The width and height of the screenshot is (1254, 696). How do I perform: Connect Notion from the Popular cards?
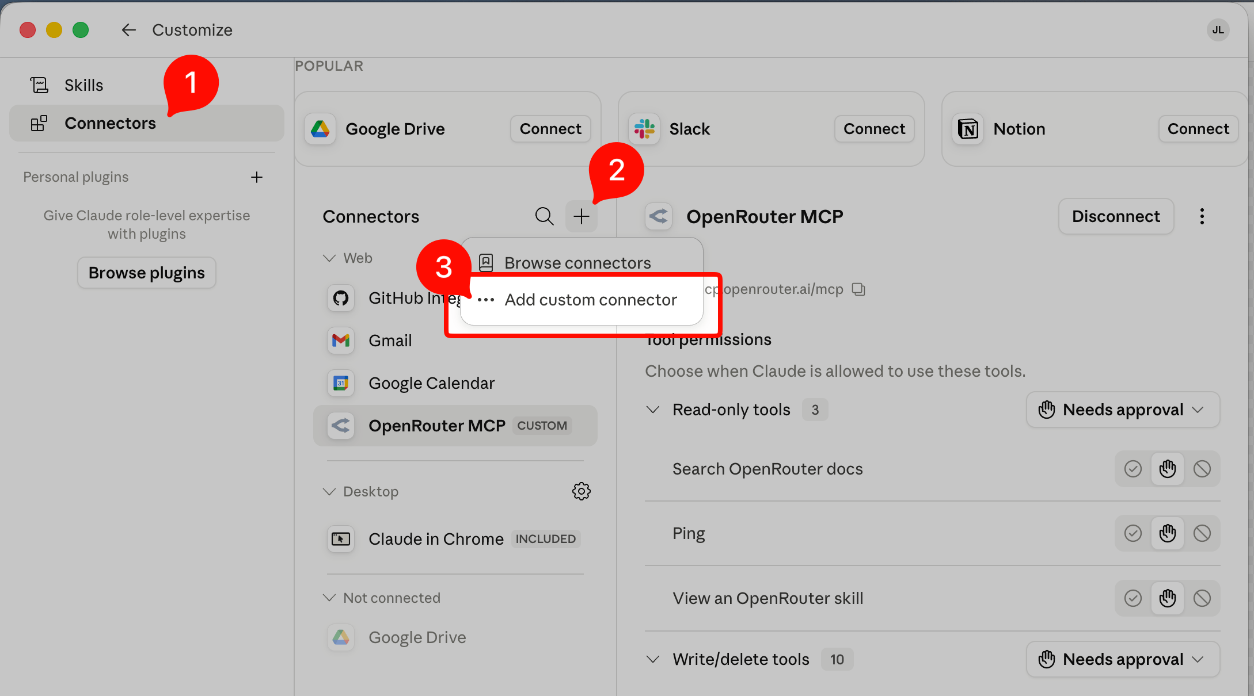[x=1198, y=129]
